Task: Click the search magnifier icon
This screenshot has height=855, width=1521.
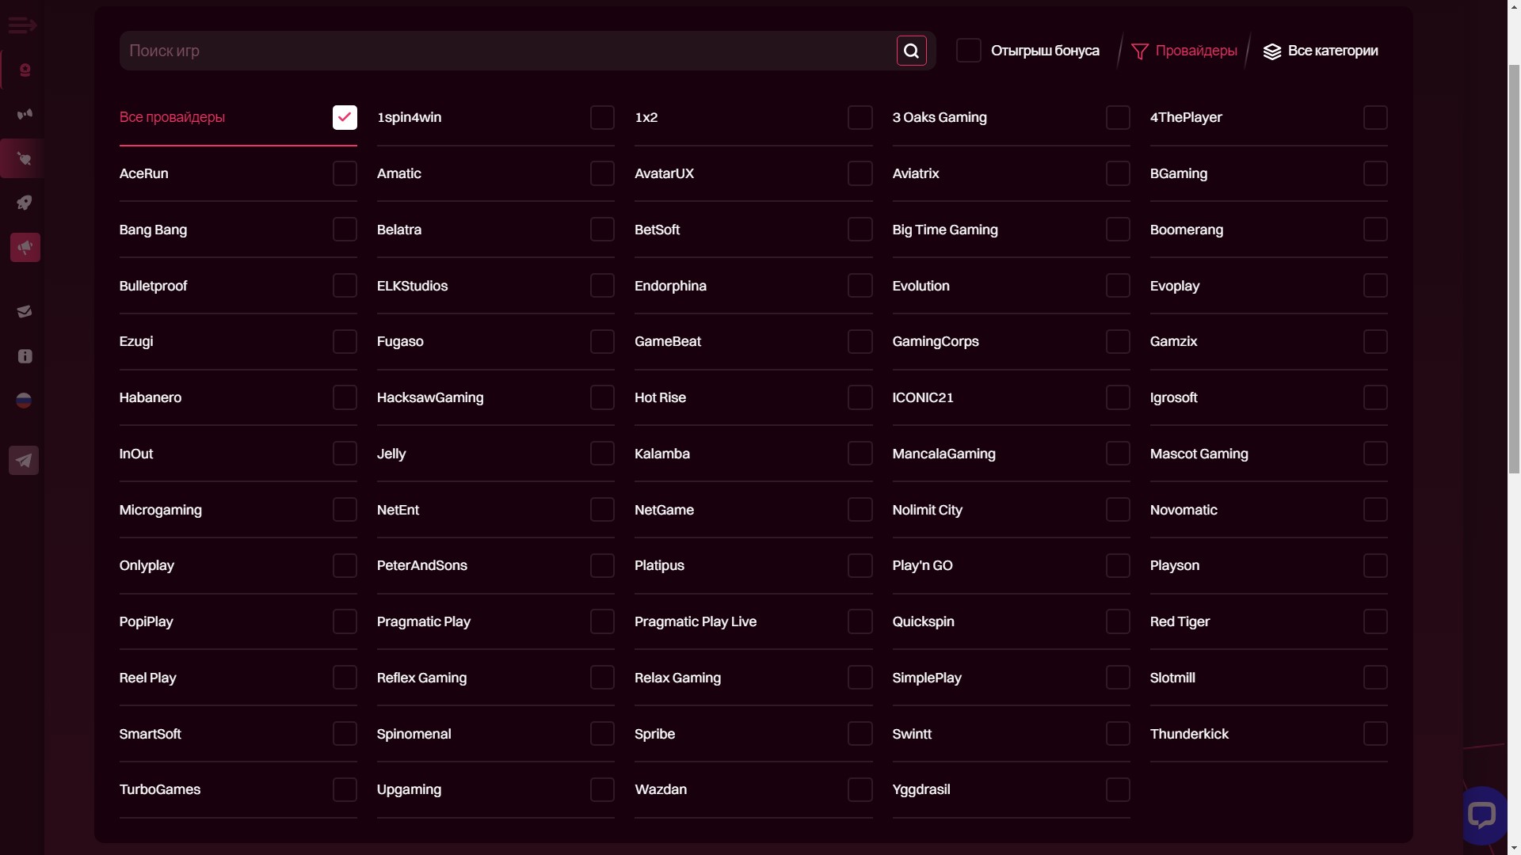Action: pyautogui.click(x=911, y=51)
